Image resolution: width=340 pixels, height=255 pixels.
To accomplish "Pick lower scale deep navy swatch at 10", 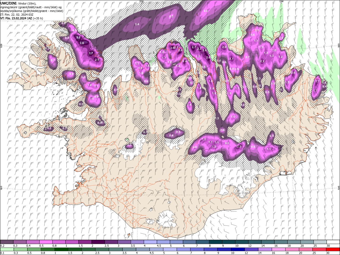I will tap(238, 249).
